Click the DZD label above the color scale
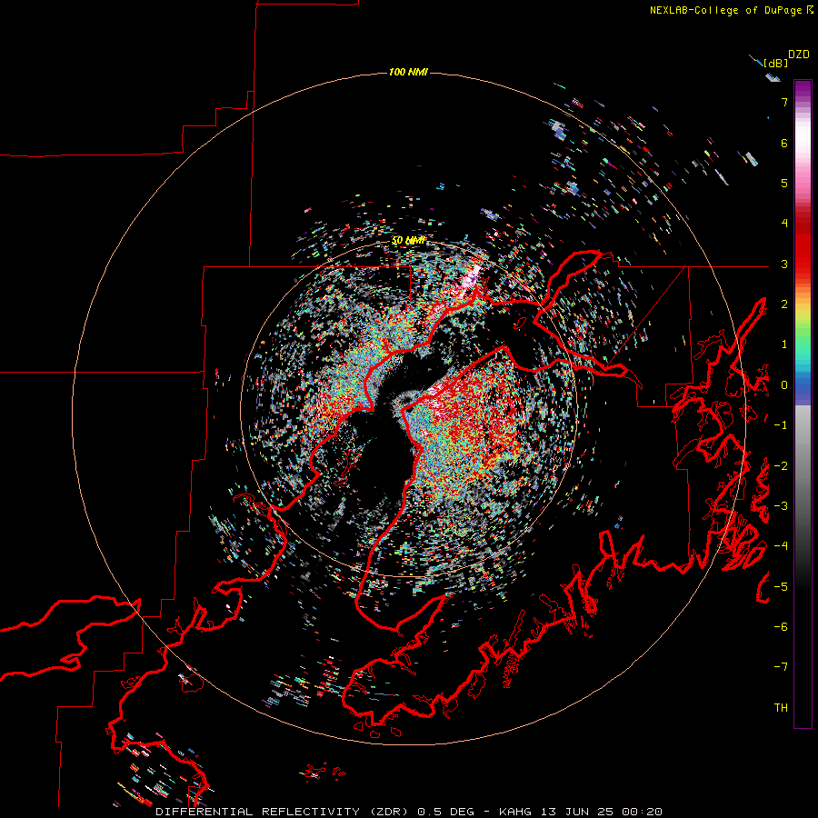 (799, 55)
